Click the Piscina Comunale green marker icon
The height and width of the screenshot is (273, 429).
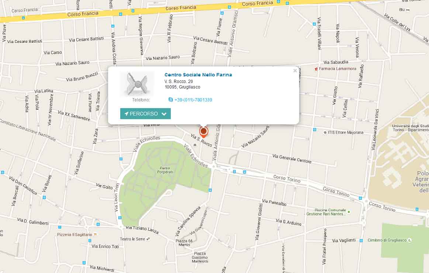click(x=349, y=212)
